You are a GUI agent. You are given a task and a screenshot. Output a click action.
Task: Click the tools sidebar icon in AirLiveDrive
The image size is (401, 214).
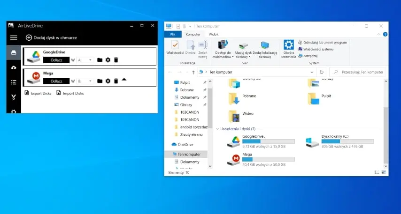(14, 97)
